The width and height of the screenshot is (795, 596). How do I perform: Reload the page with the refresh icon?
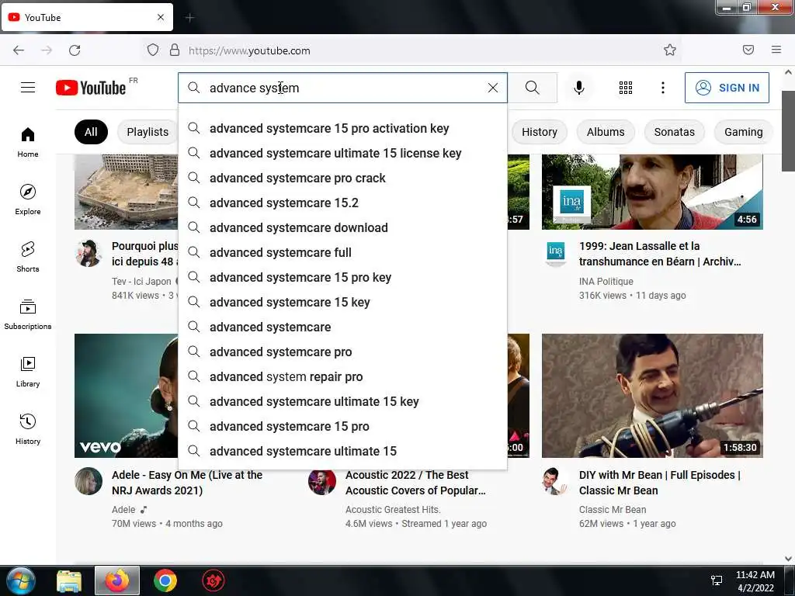[x=75, y=50]
